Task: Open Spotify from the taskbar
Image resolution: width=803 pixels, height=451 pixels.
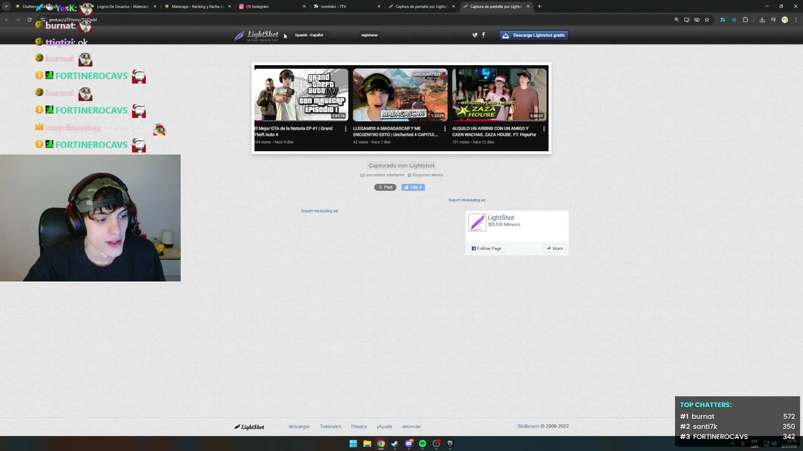Action: (422, 443)
